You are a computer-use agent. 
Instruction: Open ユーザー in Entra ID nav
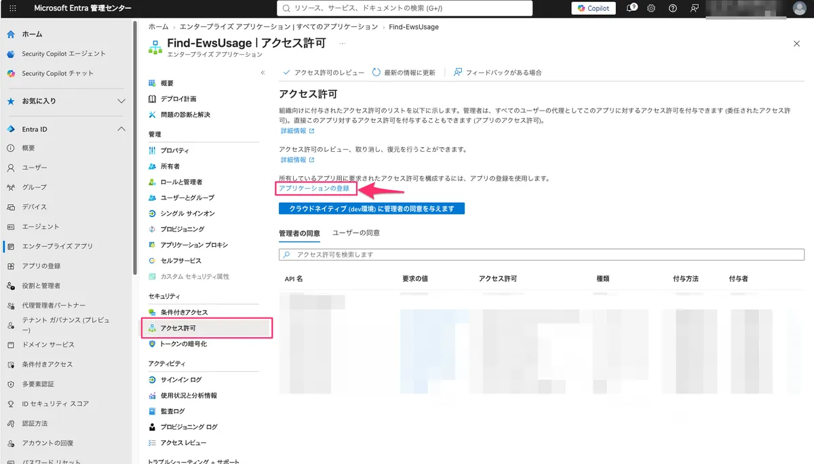tap(35, 168)
